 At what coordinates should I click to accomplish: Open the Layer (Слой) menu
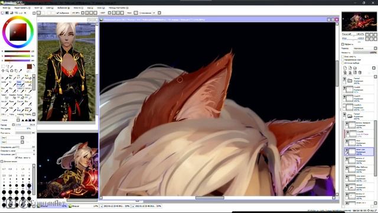[x=50, y=8]
